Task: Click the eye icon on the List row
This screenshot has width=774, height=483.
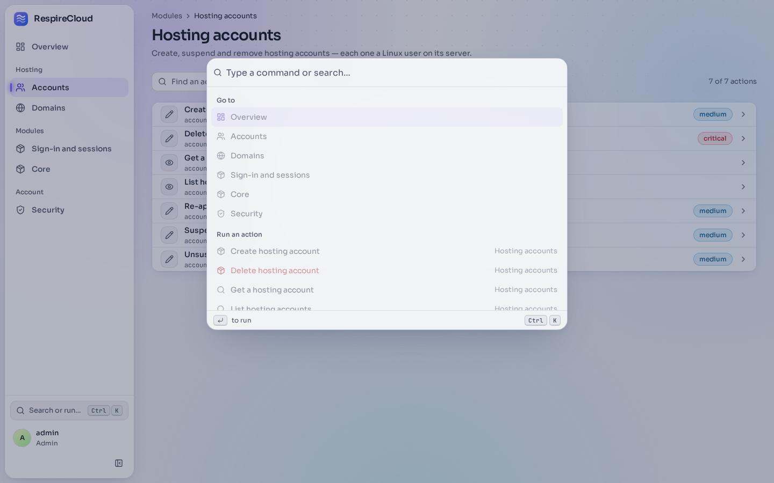Action: point(169,187)
